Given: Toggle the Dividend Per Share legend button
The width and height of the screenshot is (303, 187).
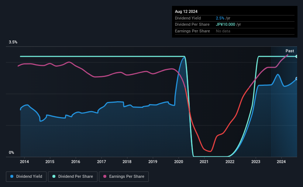Looking at the screenshot, I should point(73,177).
